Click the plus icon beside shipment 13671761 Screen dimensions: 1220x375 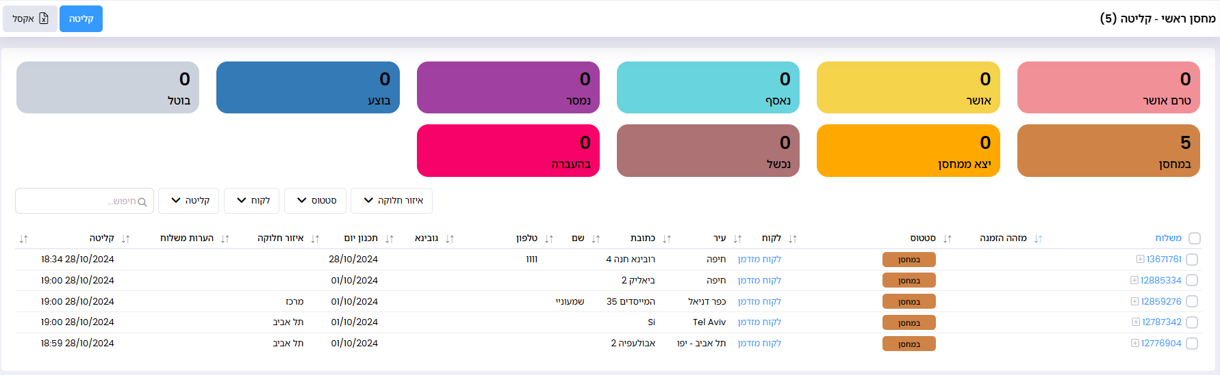[x=1140, y=260]
